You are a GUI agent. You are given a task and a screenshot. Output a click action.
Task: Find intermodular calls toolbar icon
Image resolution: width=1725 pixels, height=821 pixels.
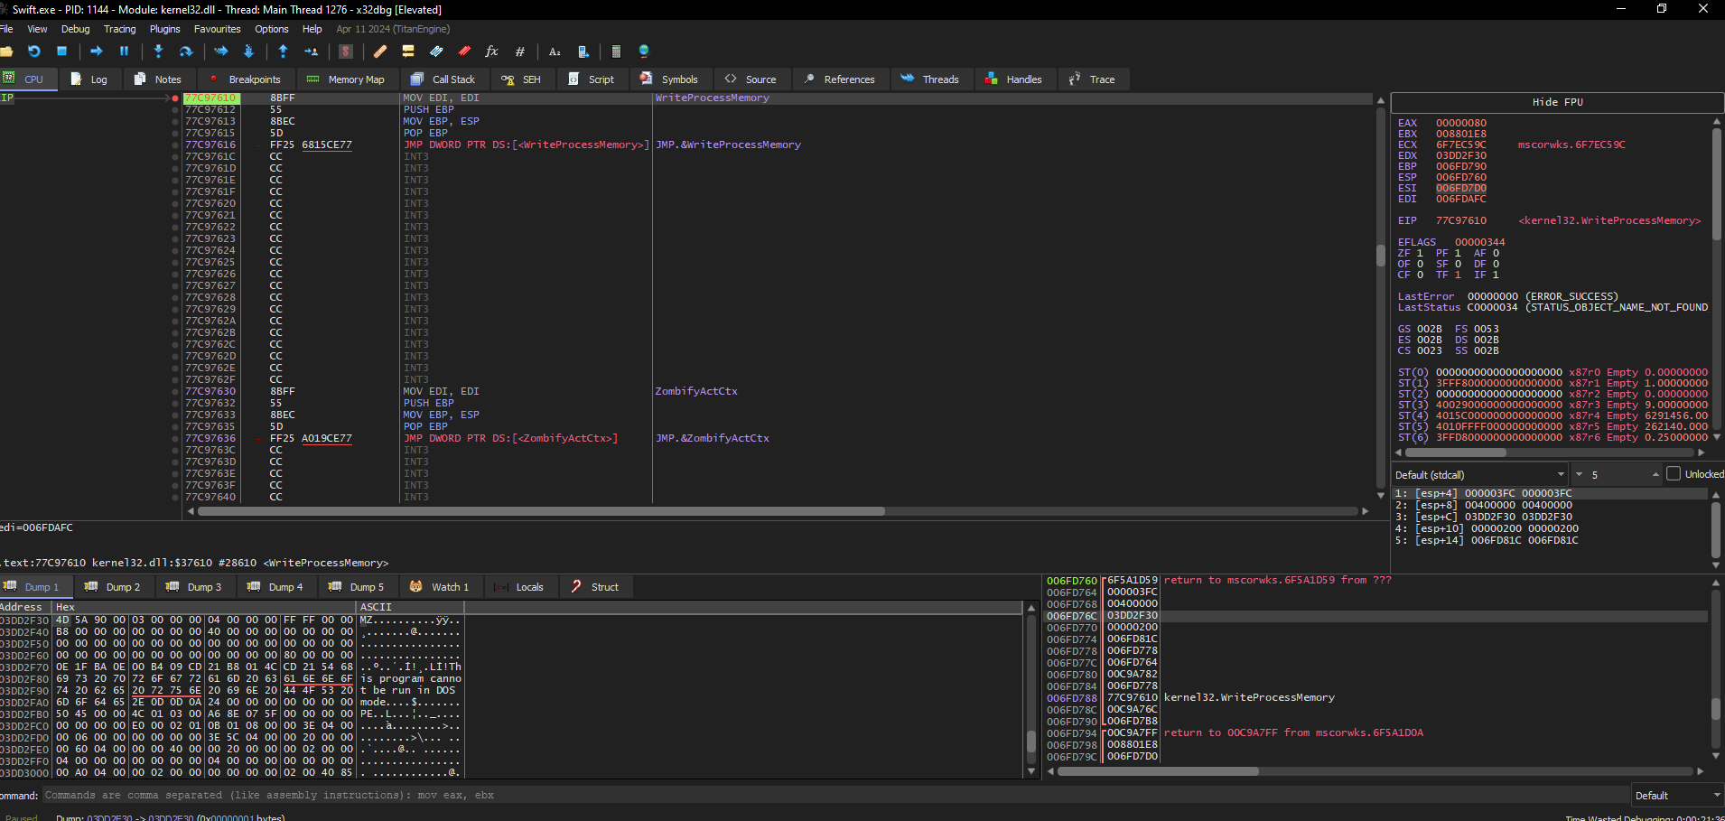pos(583,51)
